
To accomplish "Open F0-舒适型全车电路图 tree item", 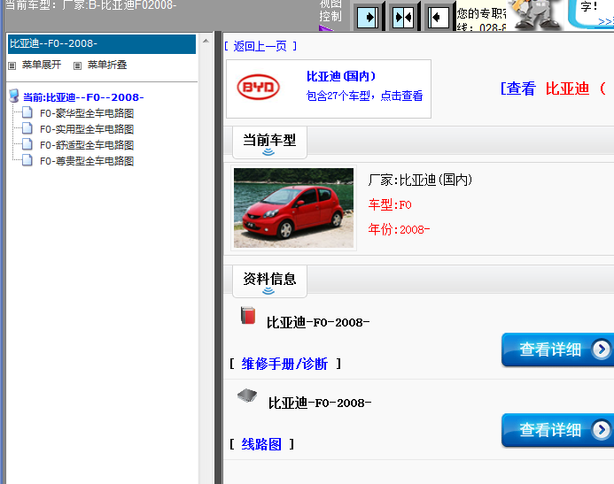I will coord(87,145).
